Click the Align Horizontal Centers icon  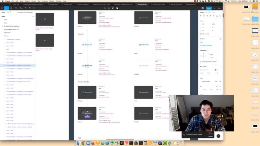pos(204,16)
